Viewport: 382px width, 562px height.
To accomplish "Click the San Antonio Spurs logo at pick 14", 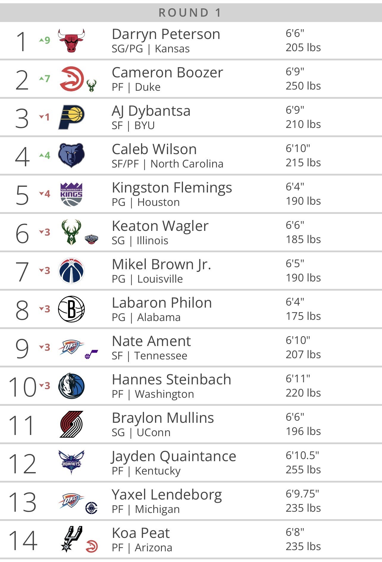I will pyautogui.click(x=71, y=539).
